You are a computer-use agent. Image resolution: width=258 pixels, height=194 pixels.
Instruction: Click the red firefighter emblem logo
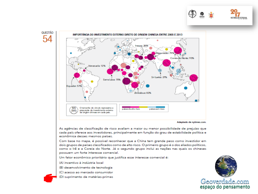coord(211,15)
